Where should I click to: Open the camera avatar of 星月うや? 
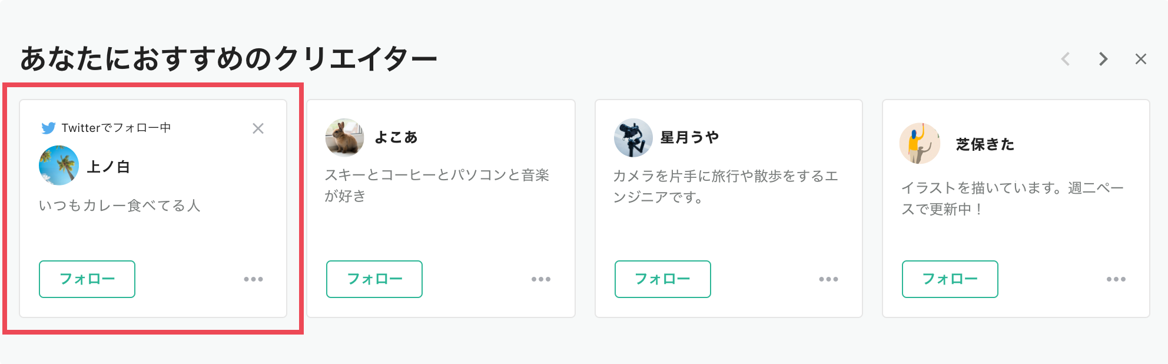coord(633,138)
